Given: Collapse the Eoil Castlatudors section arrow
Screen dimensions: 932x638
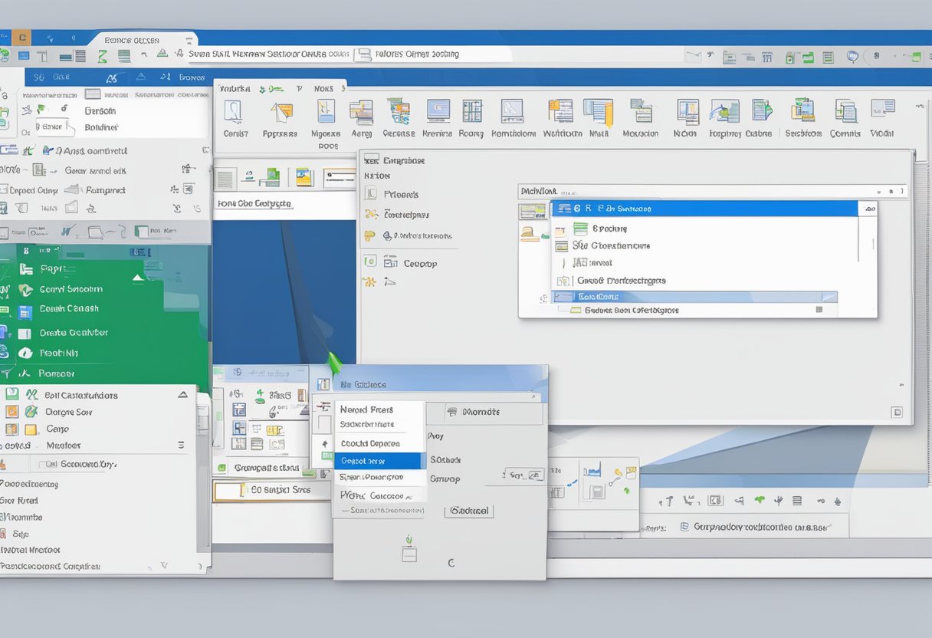Looking at the screenshot, I should [x=182, y=395].
